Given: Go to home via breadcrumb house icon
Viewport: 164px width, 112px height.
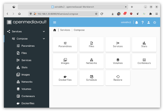Looking at the screenshot, I should tap(55, 30).
